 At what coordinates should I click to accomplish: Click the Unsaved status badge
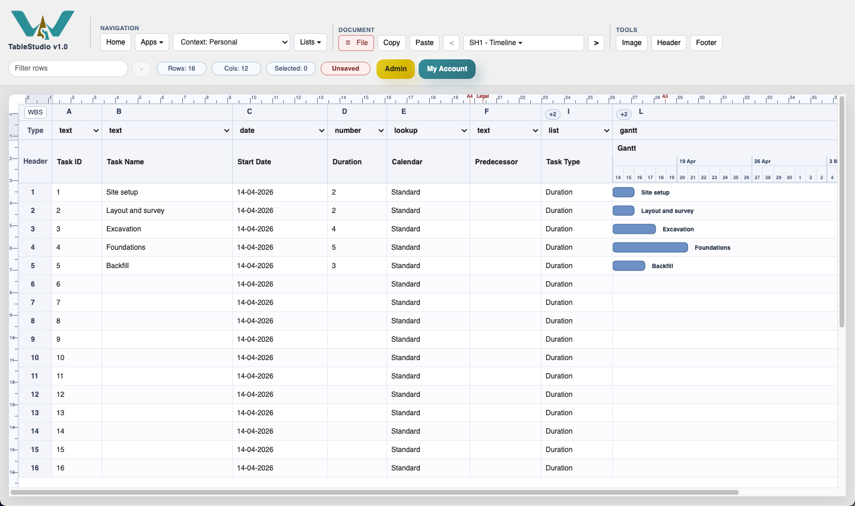pyautogui.click(x=346, y=69)
